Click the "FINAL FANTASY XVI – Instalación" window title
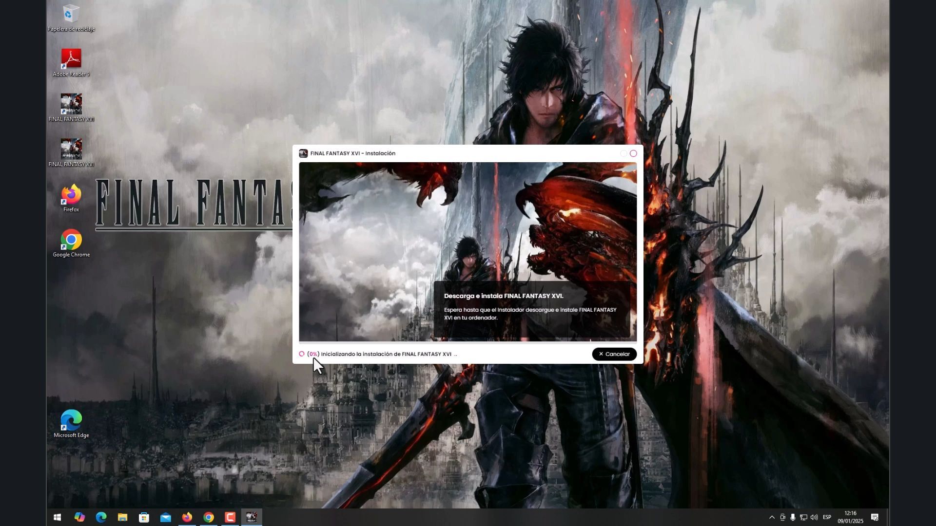Viewport: 936px width, 526px height. pyautogui.click(x=353, y=153)
